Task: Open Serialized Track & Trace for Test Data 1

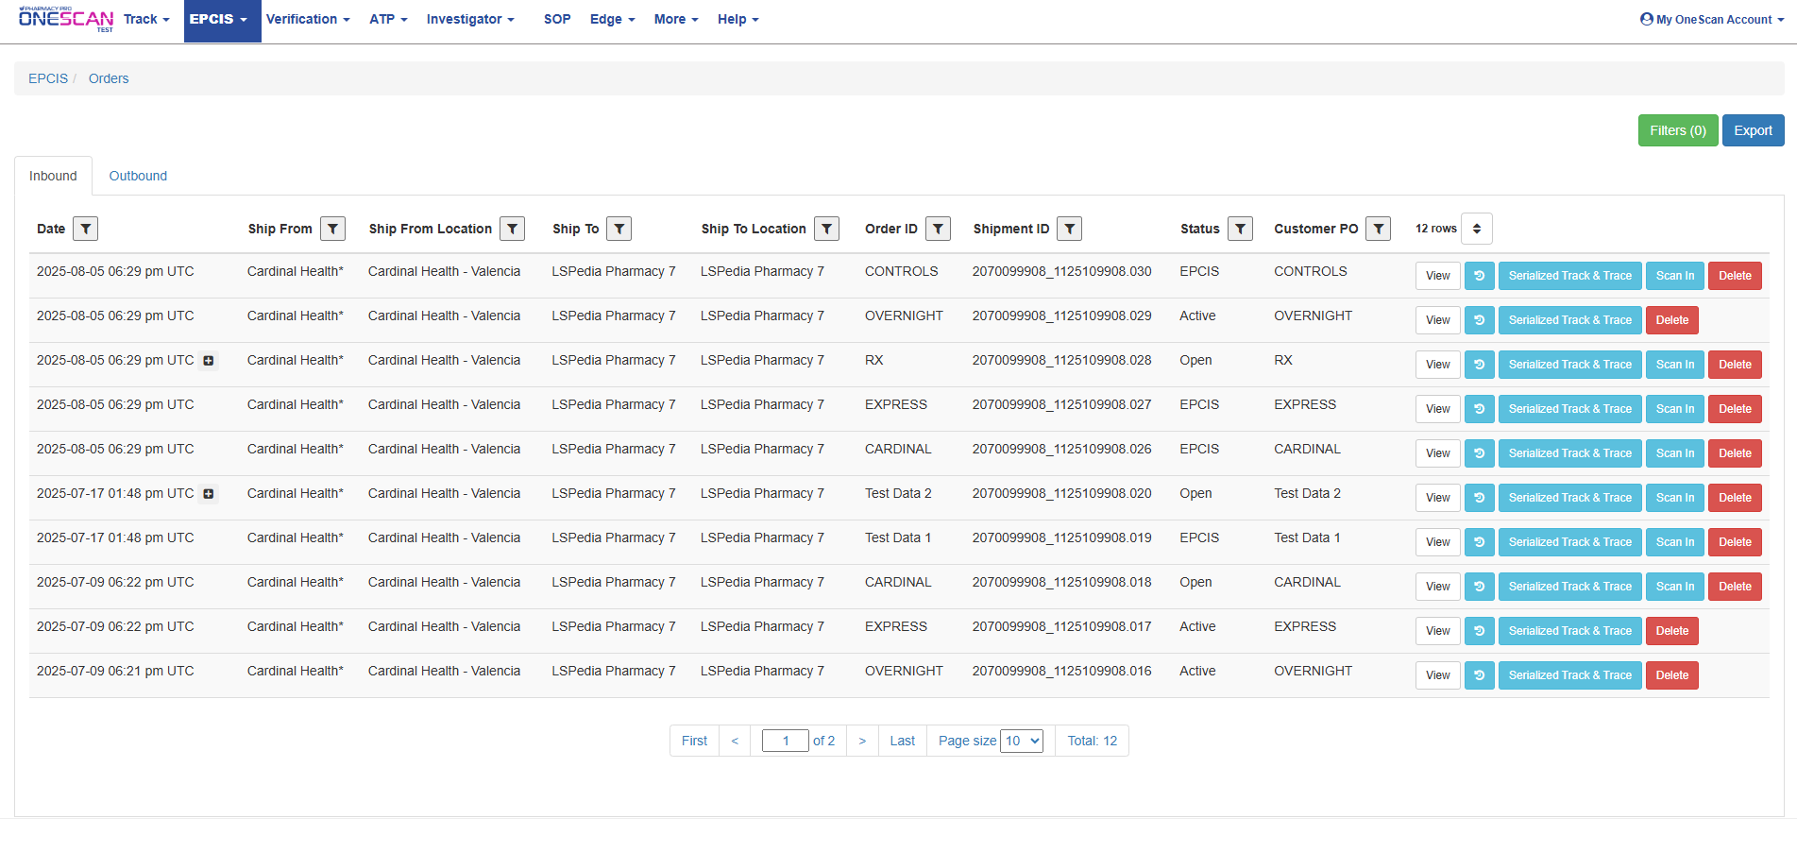Action: [x=1569, y=542]
